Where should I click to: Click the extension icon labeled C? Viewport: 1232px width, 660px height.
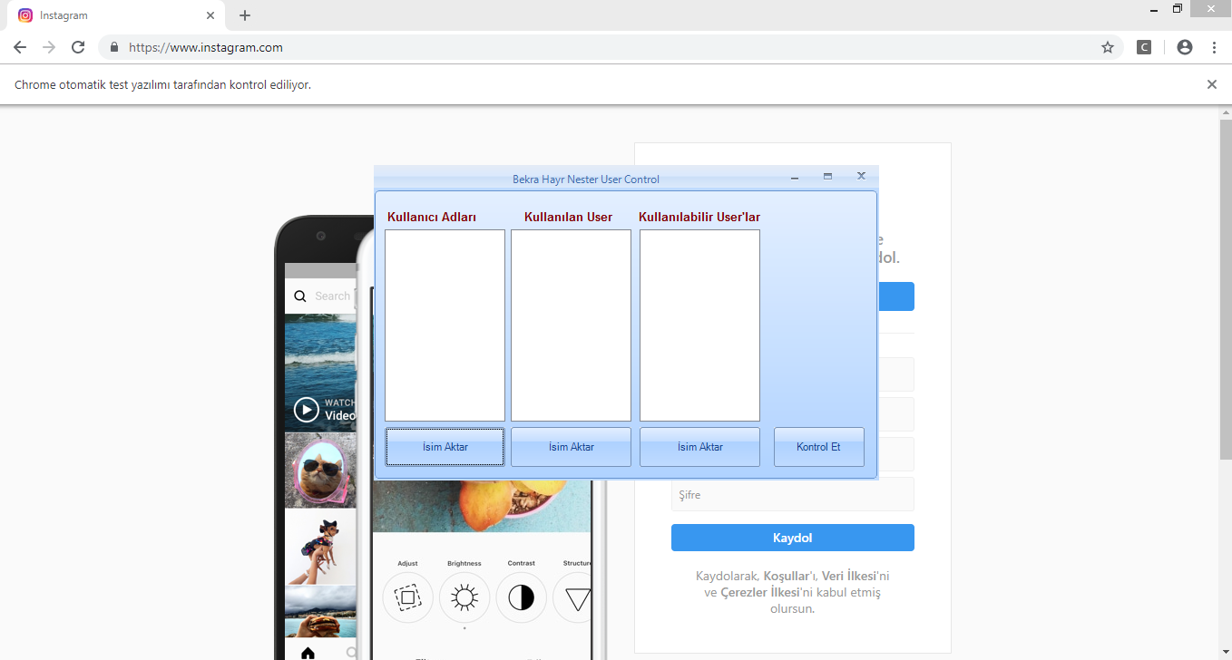point(1144,47)
